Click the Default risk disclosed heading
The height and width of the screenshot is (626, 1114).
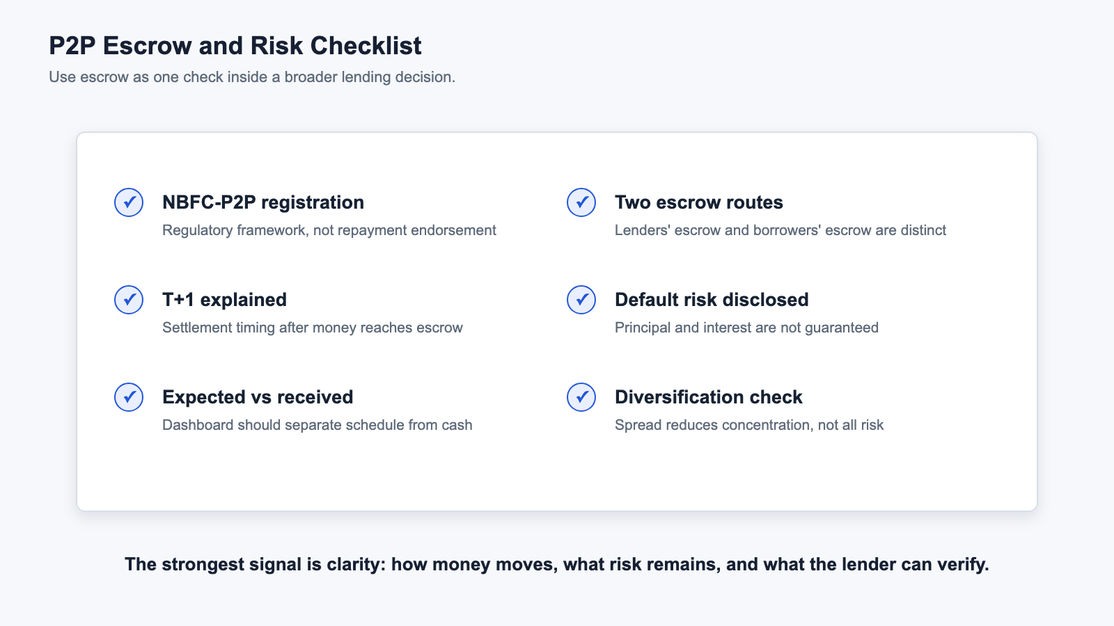(x=712, y=300)
